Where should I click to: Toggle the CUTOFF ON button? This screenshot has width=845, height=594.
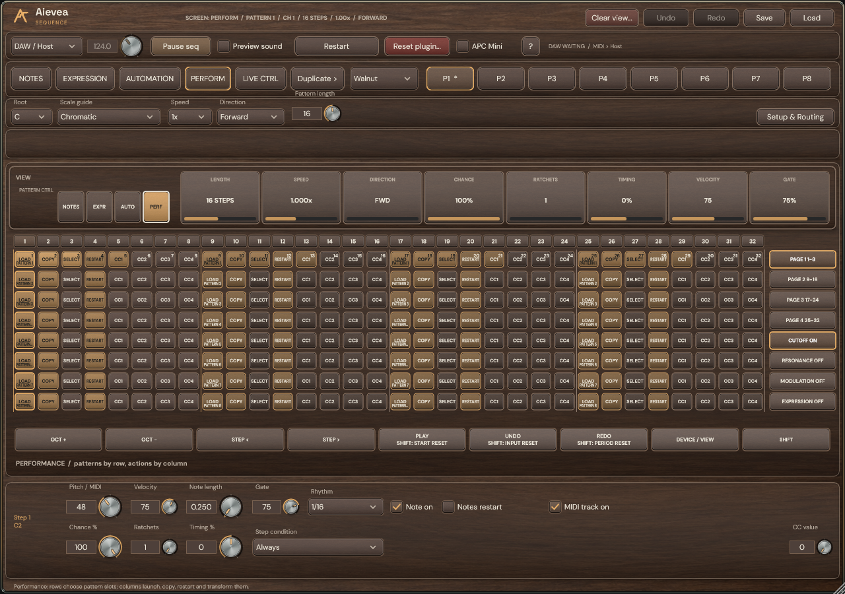(x=803, y=341)
